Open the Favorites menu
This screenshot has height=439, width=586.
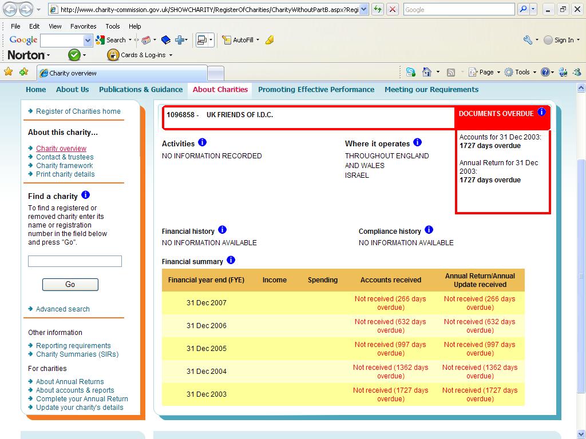tap(83, 26)
